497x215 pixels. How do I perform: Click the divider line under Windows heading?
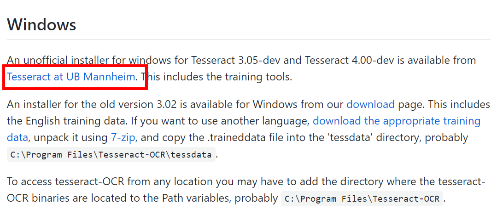point(249,40)
